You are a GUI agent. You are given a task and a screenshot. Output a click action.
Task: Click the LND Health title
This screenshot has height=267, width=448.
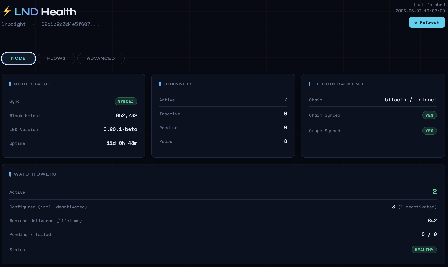coord(45,12)
